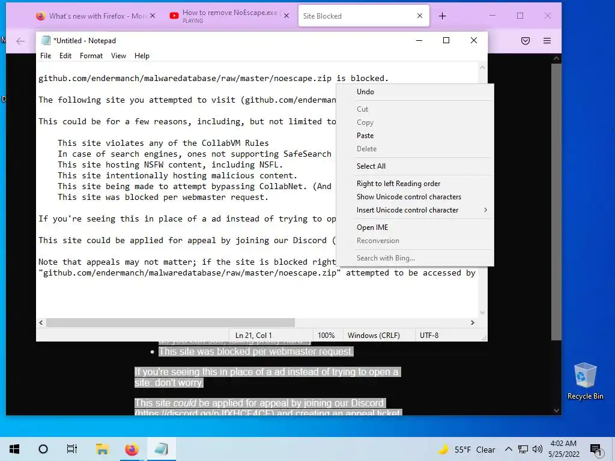Click Firefox page text 'This site was blocked per webmaster request'
Image resolution: width=615 pixels, height=461 pixels.
coord(256,352)
